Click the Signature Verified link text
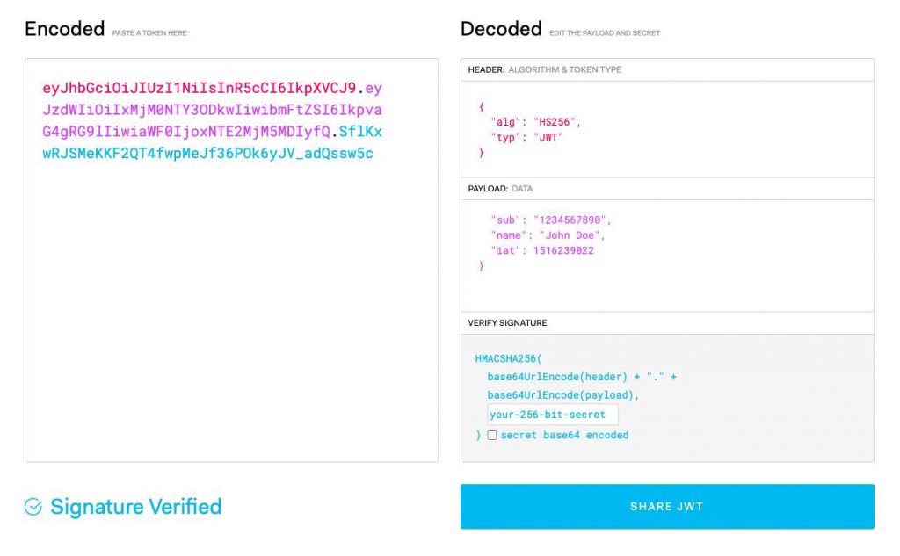The height and width of the screenshot is (556, 900). pyautogui.click(x=136, y=506)
